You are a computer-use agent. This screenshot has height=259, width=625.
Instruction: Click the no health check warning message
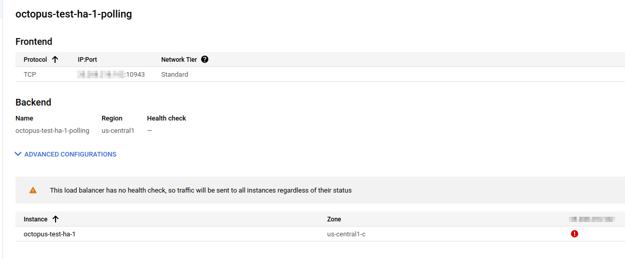(x=201, y=191)
